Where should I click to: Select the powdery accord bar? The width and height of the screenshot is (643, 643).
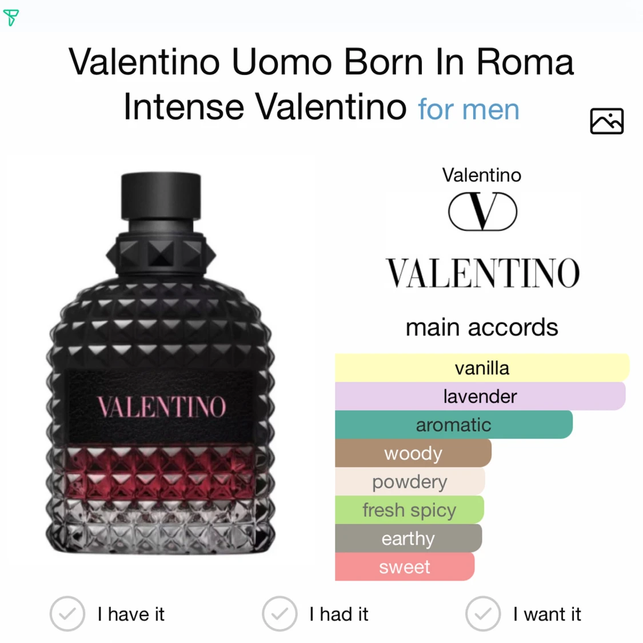click(410, 481)
